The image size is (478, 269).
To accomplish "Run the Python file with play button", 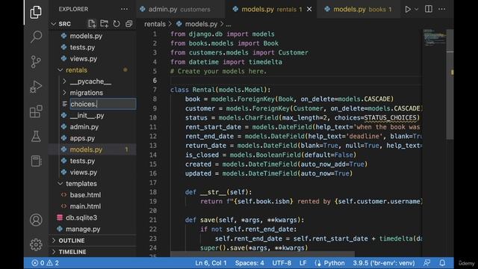I will pyautogui.click(x=408, y=9).
